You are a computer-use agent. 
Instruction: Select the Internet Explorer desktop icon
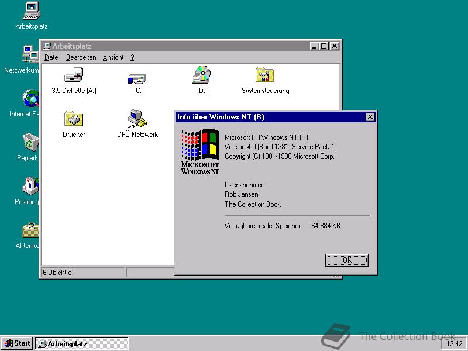tap(31, 98)
